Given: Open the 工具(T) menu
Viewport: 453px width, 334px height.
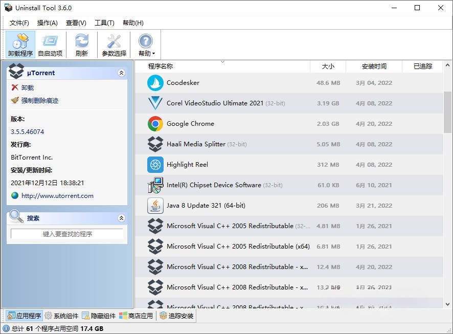Looking at the screenshot, I should 104,23.
